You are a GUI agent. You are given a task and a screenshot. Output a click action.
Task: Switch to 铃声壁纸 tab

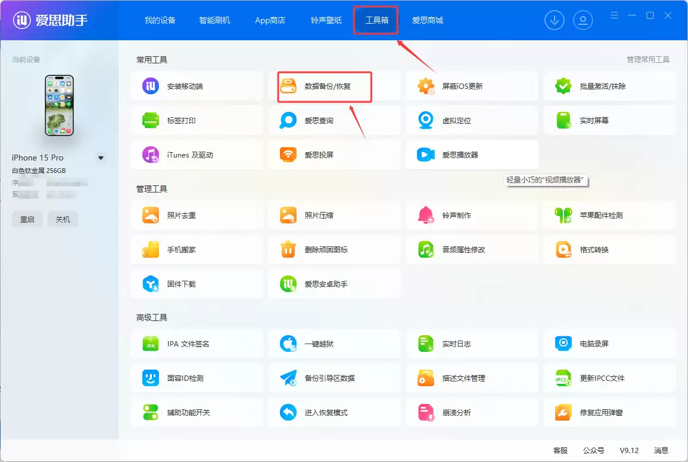pyautogui.click(x=326, y=20)
